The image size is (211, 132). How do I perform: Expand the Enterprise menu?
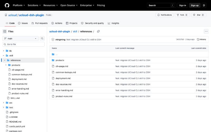(x=87, y=5)
